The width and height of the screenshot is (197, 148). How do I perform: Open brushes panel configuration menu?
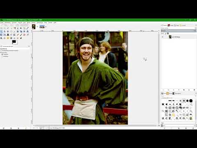[x=196, y=93]
